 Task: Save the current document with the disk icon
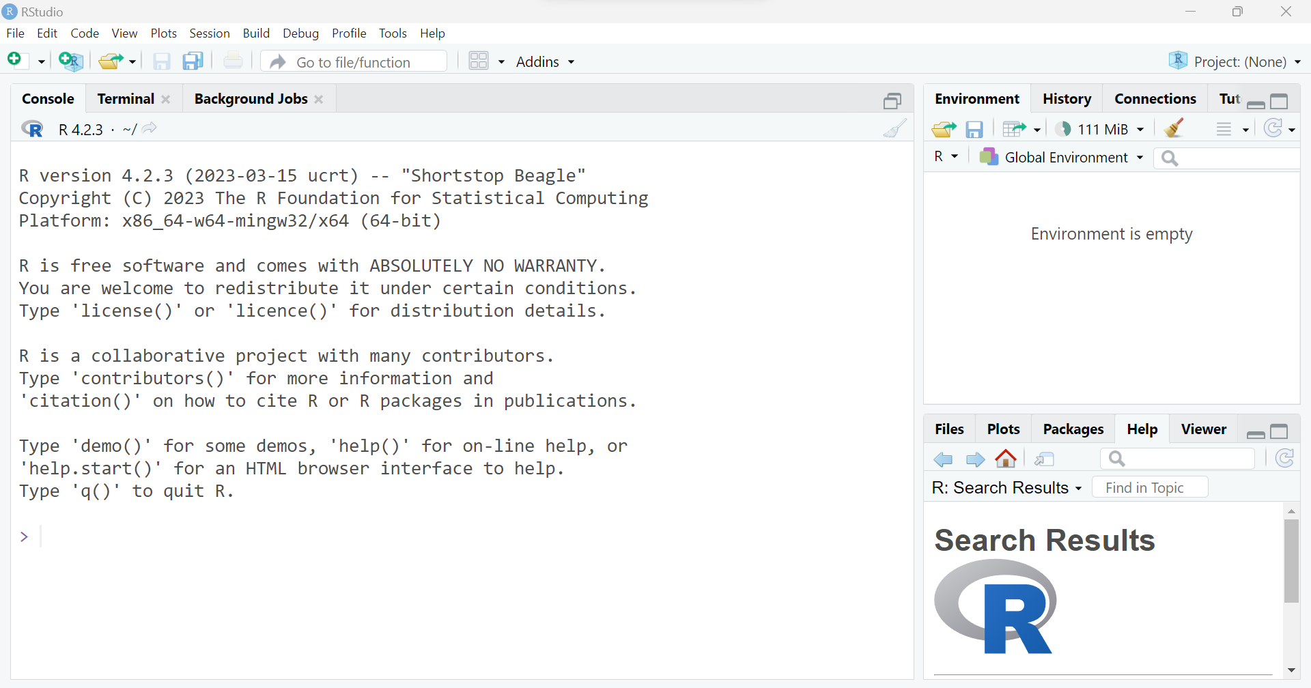(162, 61)
